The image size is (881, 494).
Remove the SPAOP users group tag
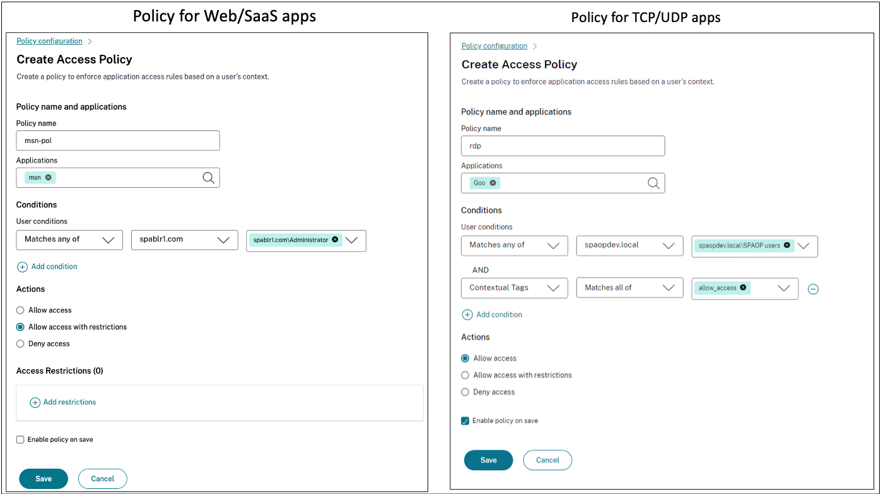pyautogui.click(x=787, y=245)
